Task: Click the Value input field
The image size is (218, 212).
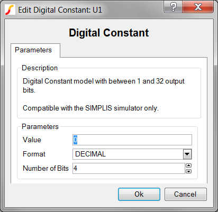Action: (x=132, y=140)
